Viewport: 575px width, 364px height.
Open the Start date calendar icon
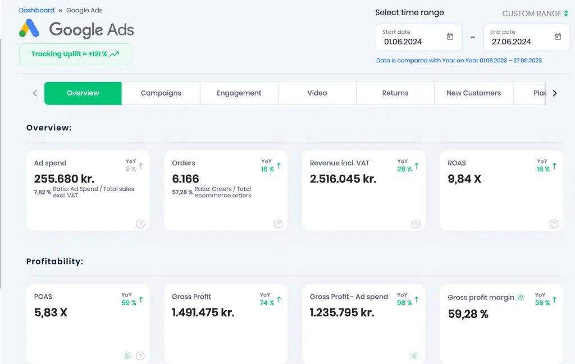click(450, 37)
